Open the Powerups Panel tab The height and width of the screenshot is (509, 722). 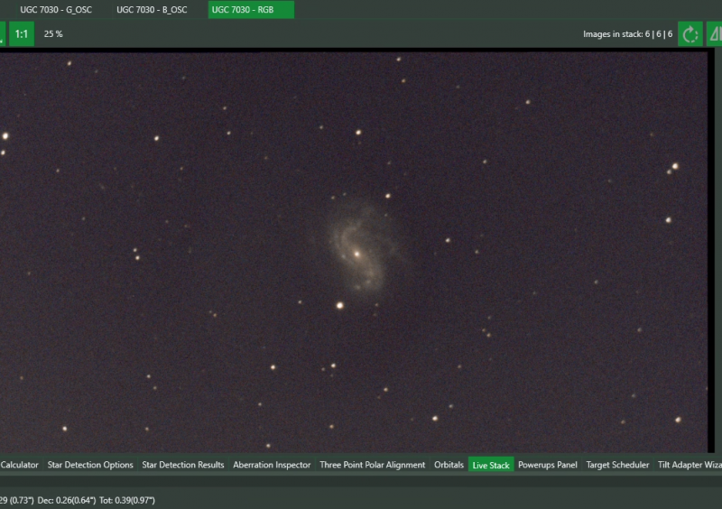[x=548, y=465]
